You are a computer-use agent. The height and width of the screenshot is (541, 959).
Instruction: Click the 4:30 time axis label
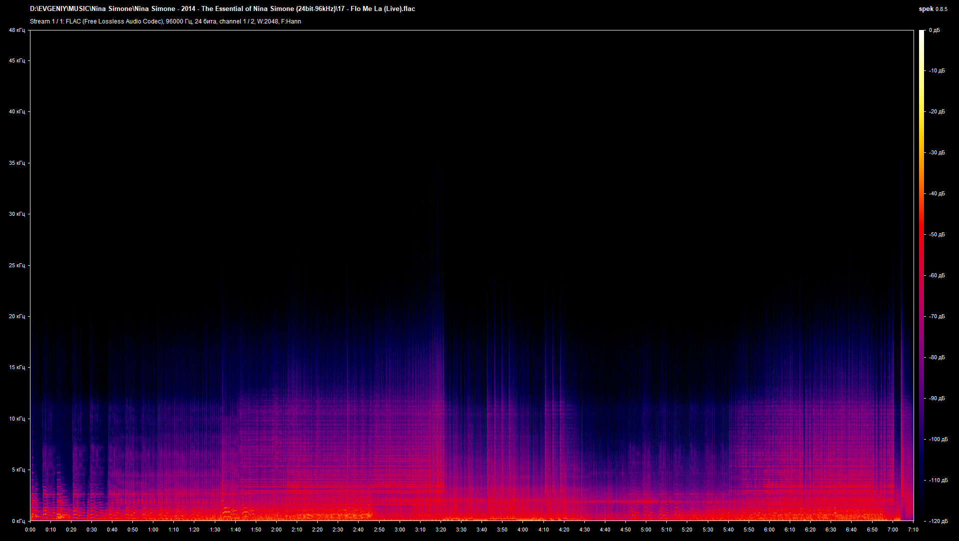pyautogui.click(x=584, y=530)
